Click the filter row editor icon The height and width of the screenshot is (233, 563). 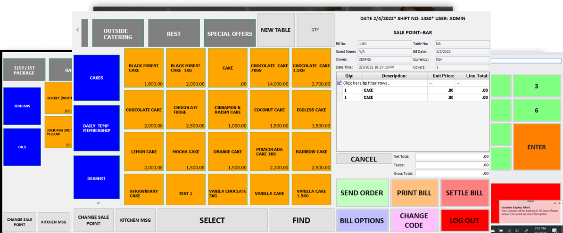[339, 83]
